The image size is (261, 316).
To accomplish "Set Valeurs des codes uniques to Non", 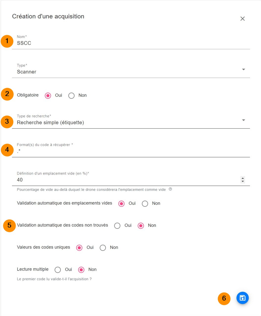I will tap(103, 248).
